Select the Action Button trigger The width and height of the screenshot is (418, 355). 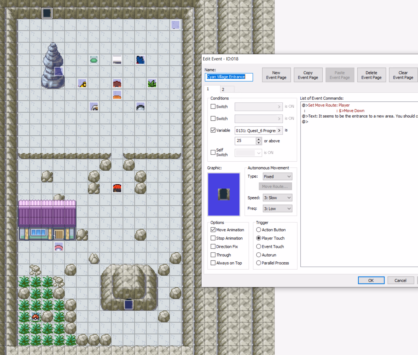258,230
